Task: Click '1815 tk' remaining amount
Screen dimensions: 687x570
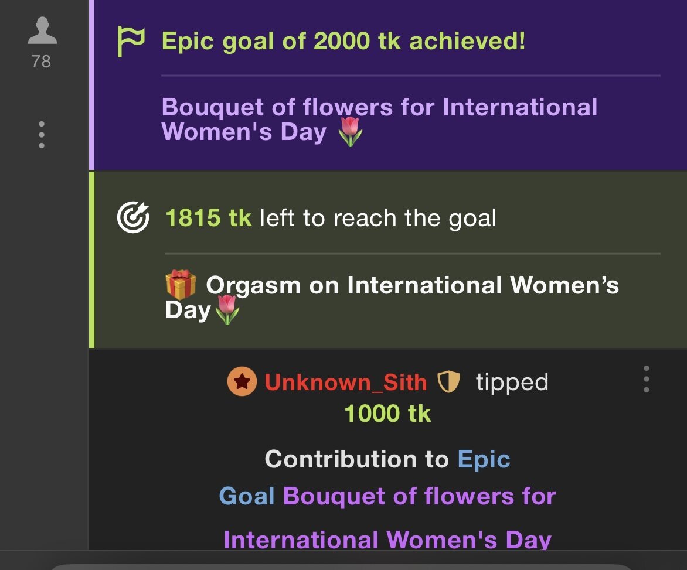Action: coord(208,219)
